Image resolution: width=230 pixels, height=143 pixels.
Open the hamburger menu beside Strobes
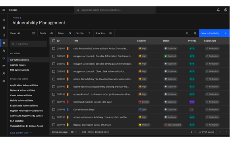tap(4, 10)
